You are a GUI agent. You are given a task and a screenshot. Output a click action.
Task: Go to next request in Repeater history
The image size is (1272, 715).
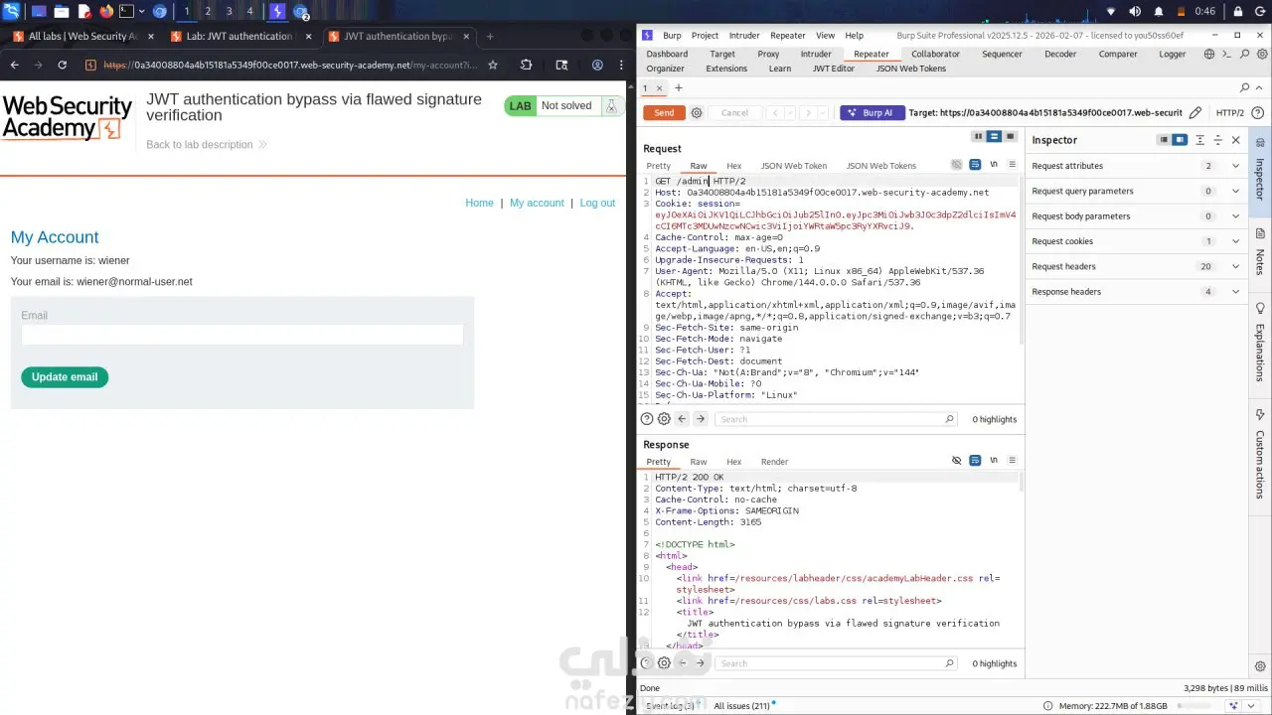coord(807,113)
